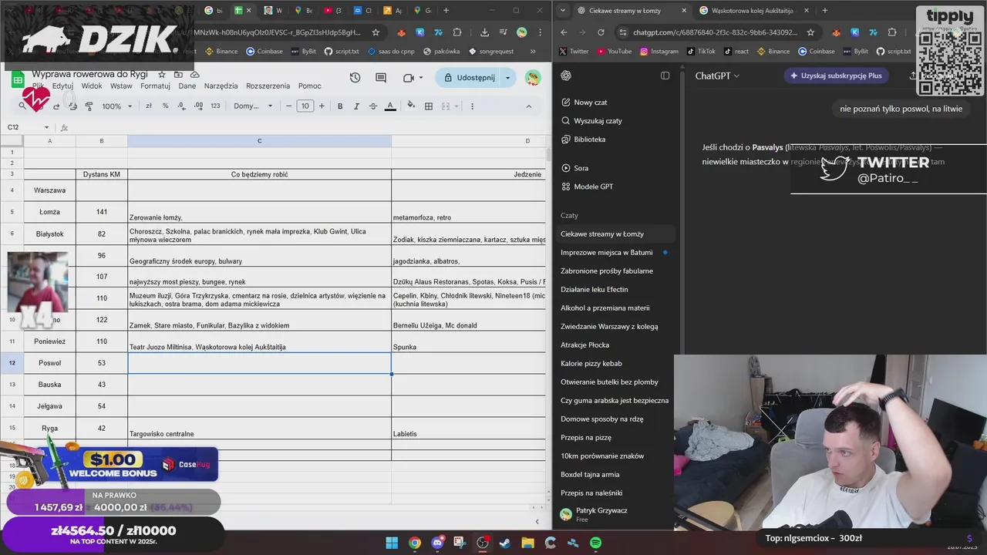Open the fill color picker

(411, 106)
